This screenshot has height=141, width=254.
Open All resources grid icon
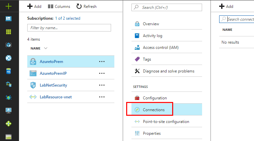pyautogui.click(x=9, y=32)
